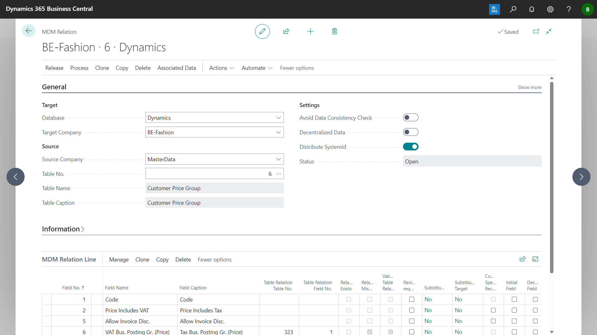This screenshot has width=597, height=335.
Task: Click the Status field showing Open
Action: pyautogui.click(x=472, y=161)
